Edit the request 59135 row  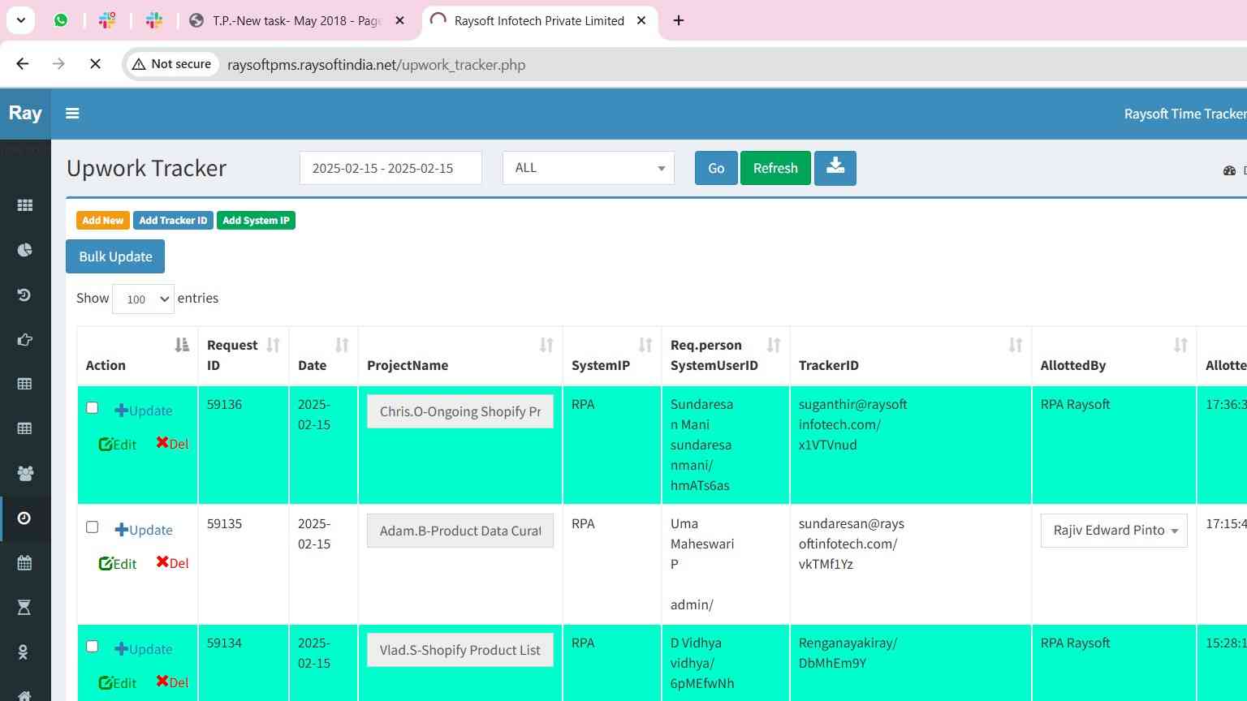coord(118,563)
